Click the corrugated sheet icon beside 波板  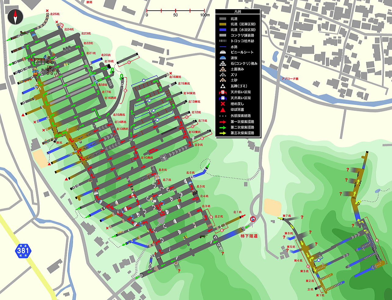pyautogui.click(x=223, y=58)
